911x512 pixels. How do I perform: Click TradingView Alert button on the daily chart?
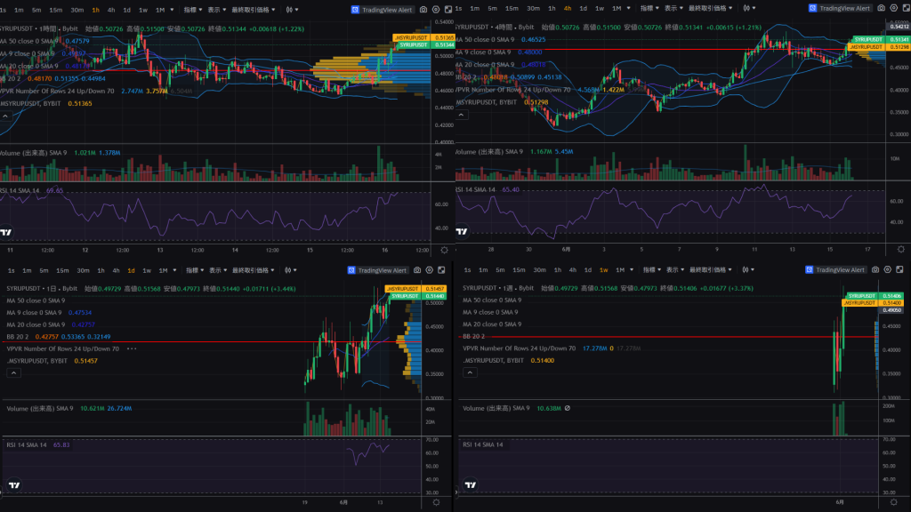pyautogui.click(x=377, y=270)
